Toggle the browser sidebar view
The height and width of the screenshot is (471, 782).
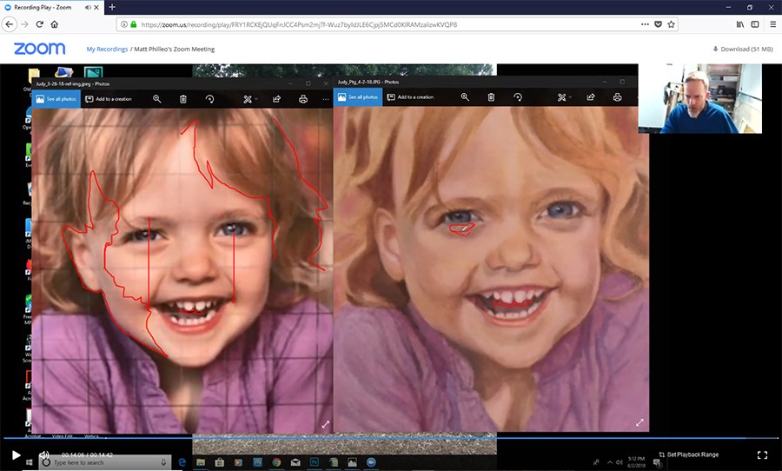755,24
